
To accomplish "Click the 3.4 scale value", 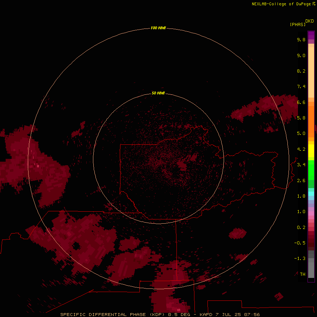I will pos(301,165).
